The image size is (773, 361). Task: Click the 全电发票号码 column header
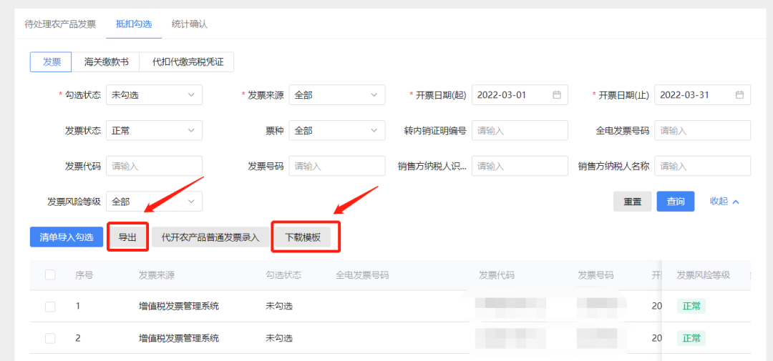(x=362, y=275)
